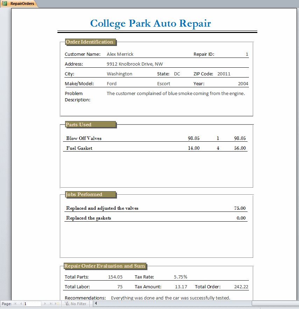Click the horizontal scrollbar thumb
Image resolution: width=299 pixels, height=309 pixels.
pos(276,303)
